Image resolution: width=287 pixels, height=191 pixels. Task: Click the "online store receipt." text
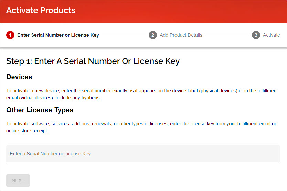click(27, 131)
